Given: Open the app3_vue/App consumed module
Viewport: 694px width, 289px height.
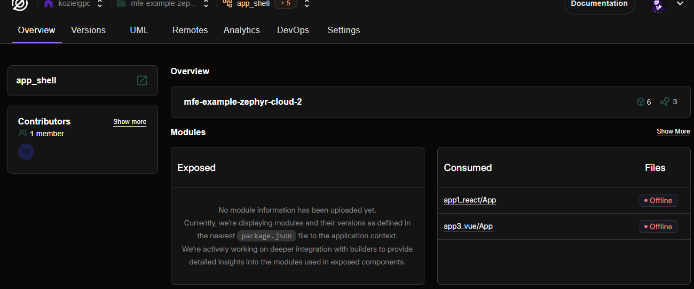Looking at the screenshot, I should 468,226.
